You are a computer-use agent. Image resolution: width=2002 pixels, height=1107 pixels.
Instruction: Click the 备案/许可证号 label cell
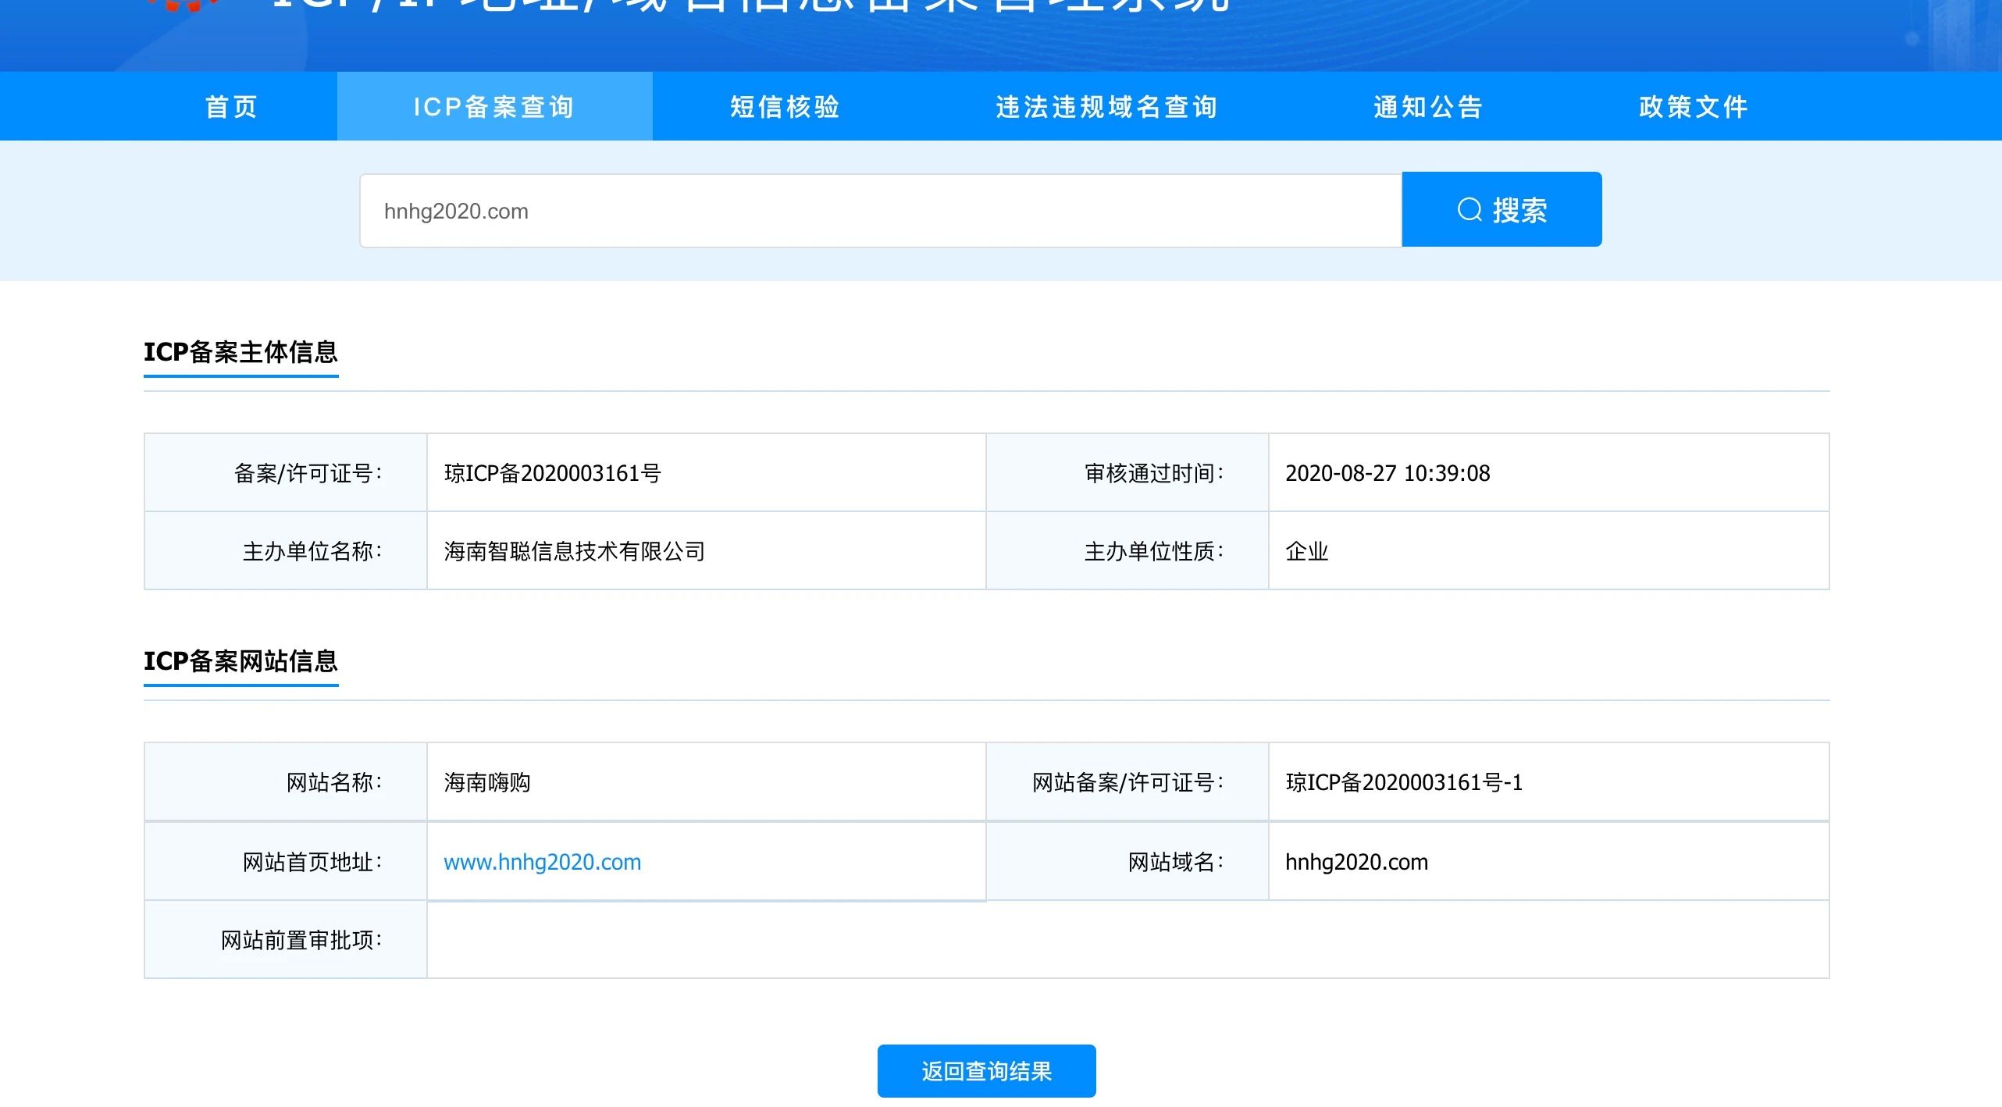(286, 473)
